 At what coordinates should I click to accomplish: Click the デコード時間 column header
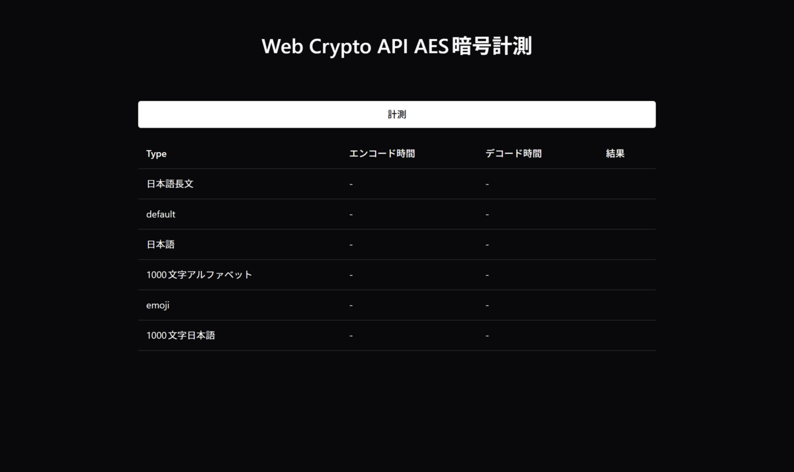513,153
